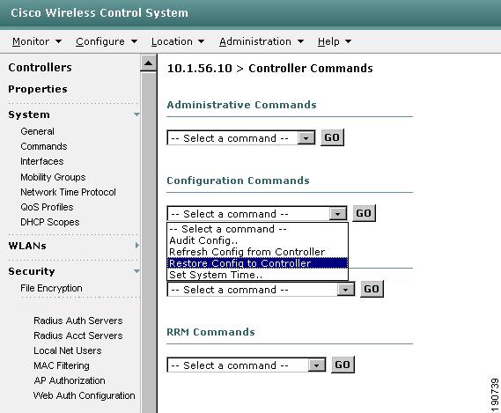Viewport: 501px width, 413px height.
Task: Open DHCP Scopes in sidebar
Action: (x=50, y=222)
